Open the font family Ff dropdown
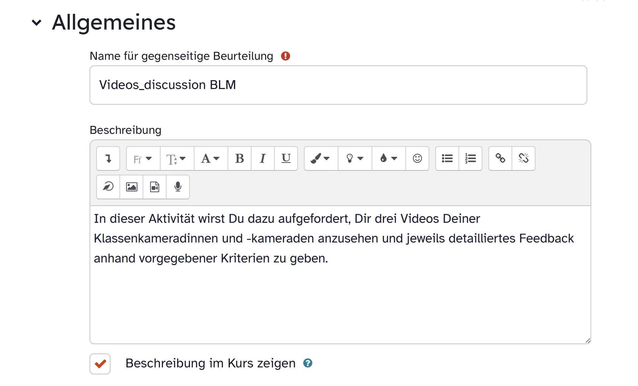 [143, 158]
